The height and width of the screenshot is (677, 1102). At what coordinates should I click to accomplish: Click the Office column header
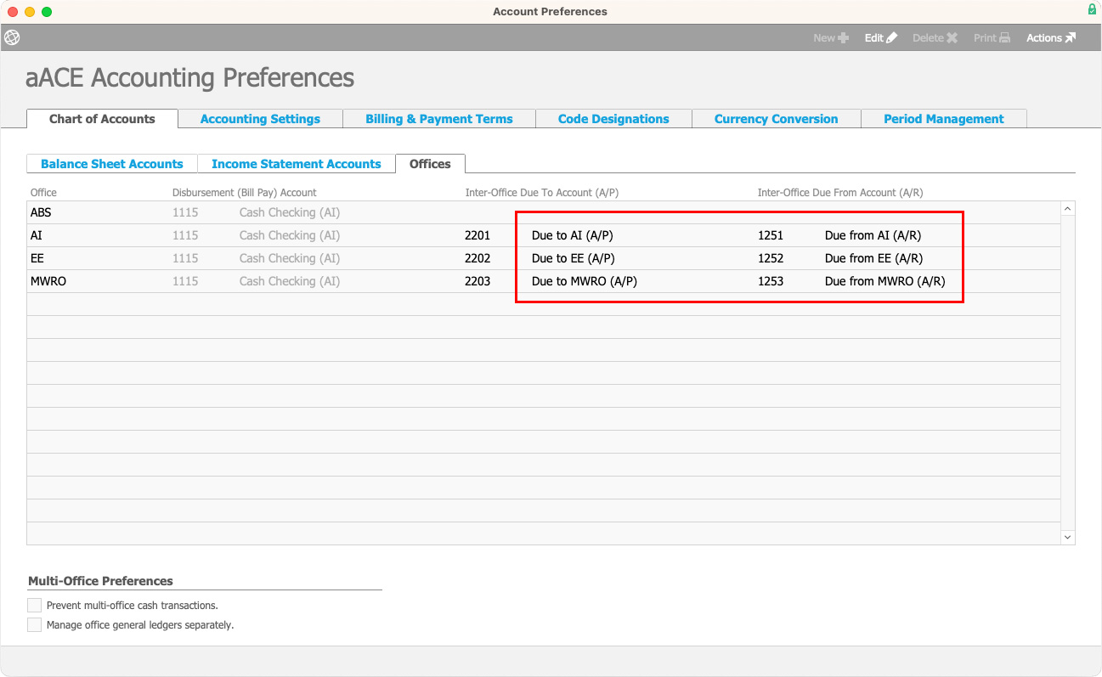pyautogui.click(x=43, y=193)
